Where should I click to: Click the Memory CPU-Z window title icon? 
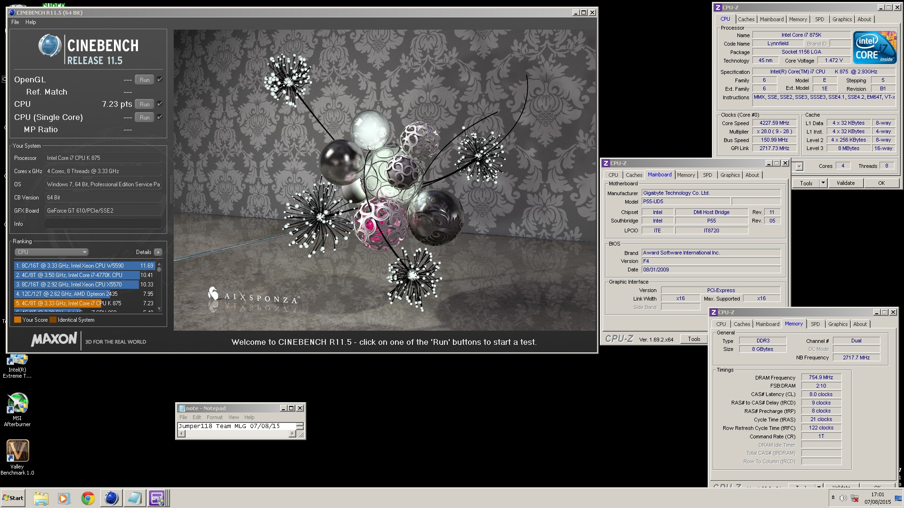pyautogui.click(x=713, y=312)
